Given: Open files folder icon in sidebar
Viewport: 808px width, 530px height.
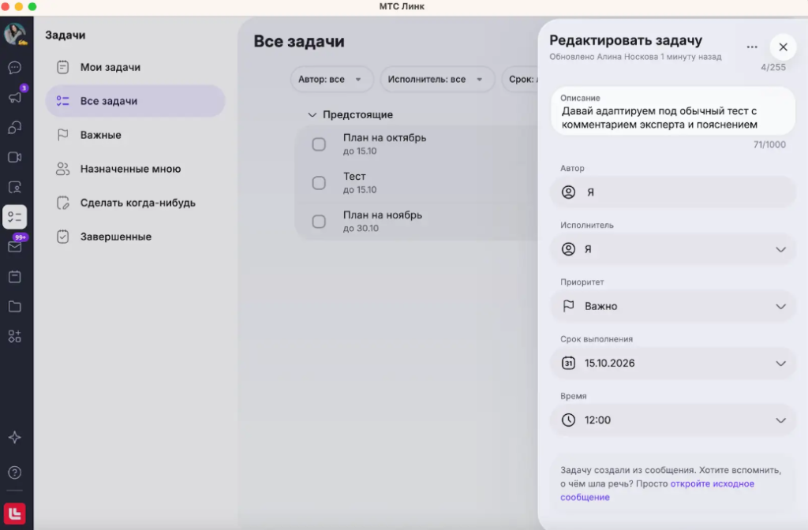Looking at the screenshot, I should 15,307.
